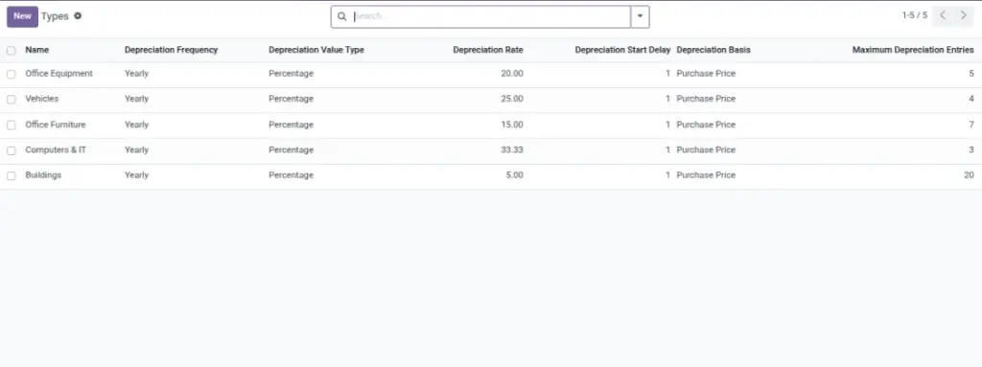
Task: Click the 20.00 depreciation rate cell
Action: pos(512,74)
